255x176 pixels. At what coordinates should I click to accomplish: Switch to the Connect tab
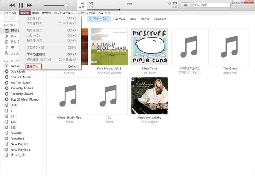click(160, 19)
